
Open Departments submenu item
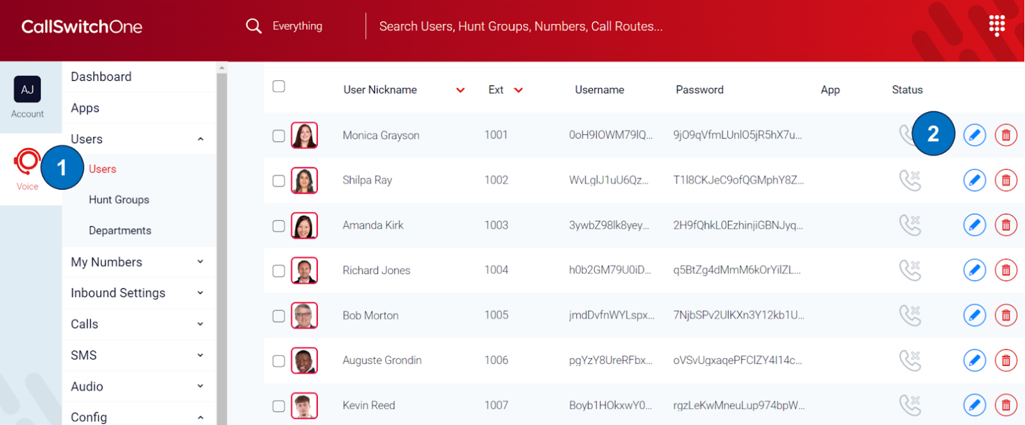tap(120, 231)
